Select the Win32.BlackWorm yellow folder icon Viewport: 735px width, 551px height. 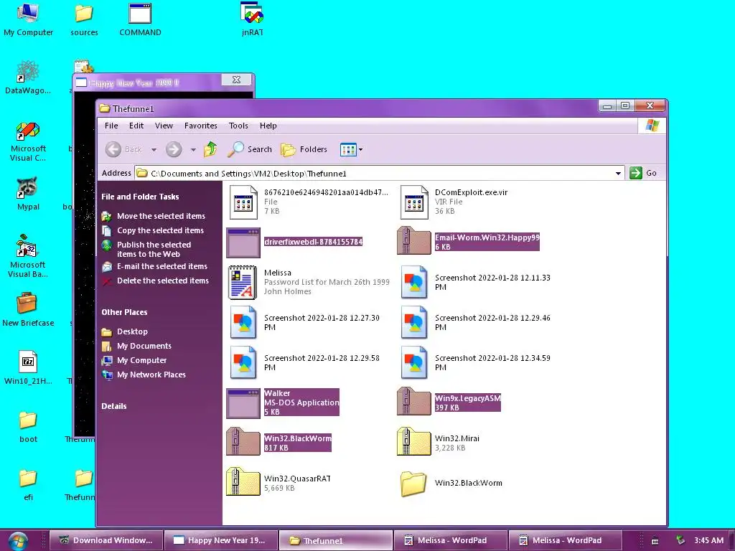click(x=413, y=484)
